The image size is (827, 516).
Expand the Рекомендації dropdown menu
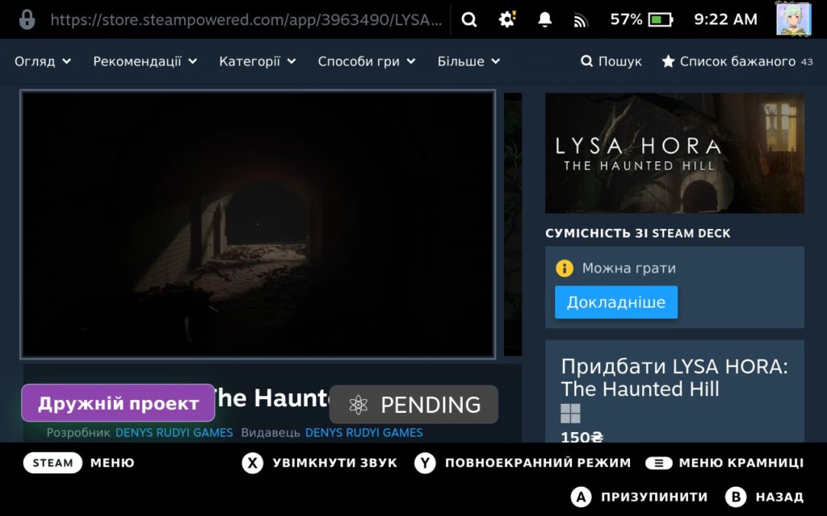pyautogui.click(x=145, y=61)
